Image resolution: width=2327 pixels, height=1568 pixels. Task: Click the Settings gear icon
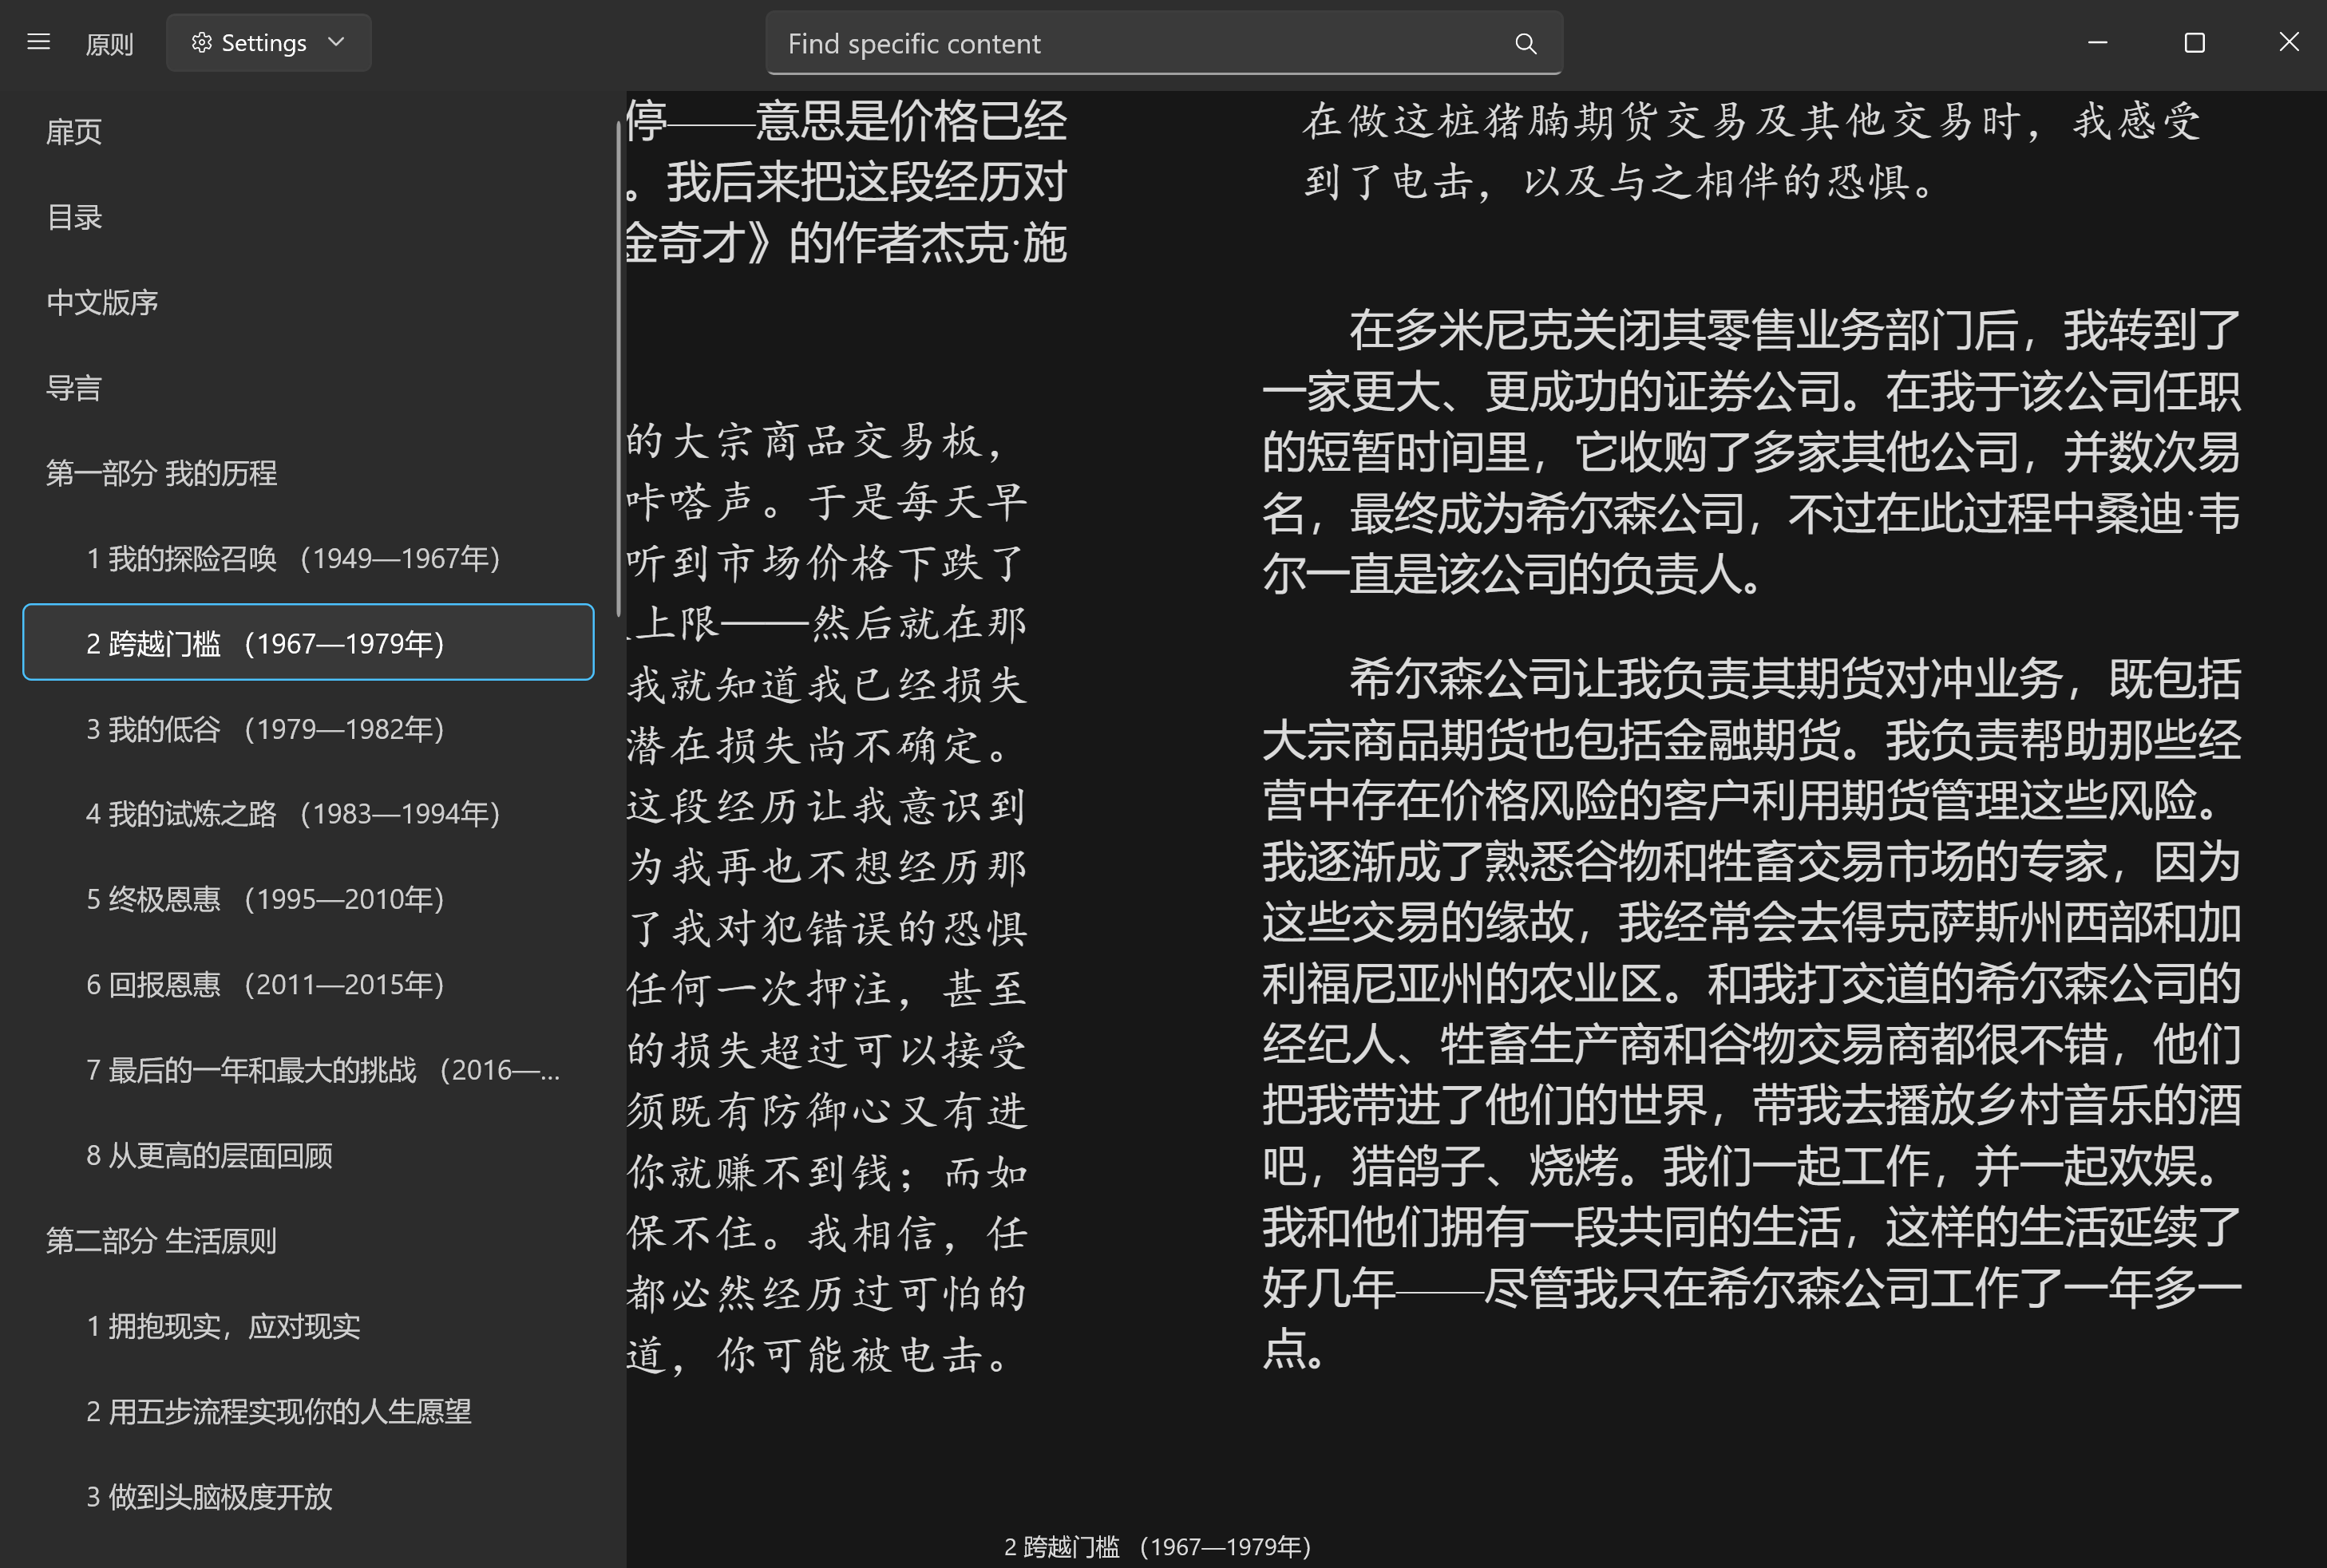201,42
